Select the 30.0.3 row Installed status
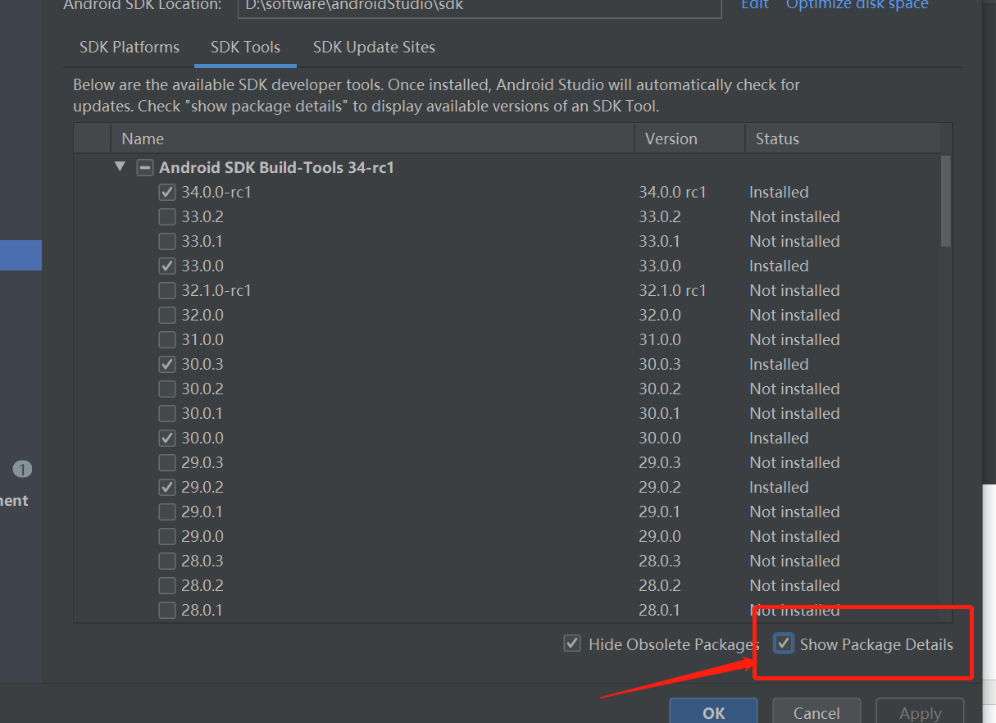This screenshot has width=996, height=723. coord(779,364)
